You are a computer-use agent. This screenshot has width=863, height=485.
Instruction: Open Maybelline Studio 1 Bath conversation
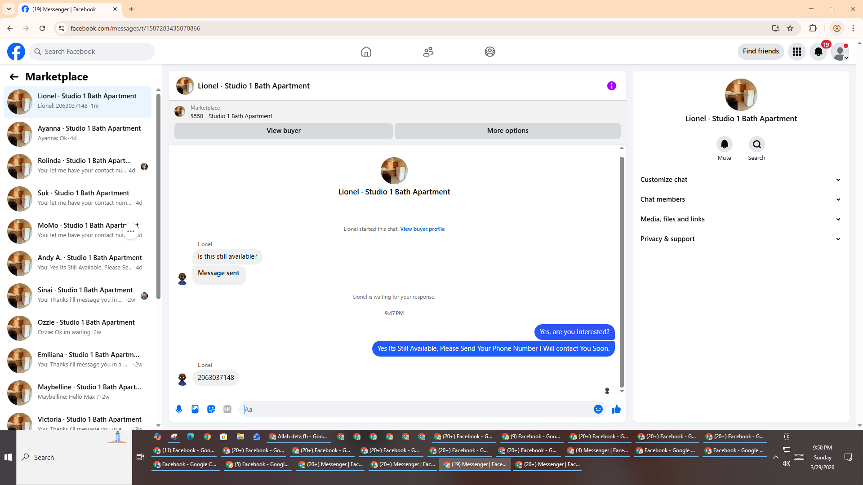[x=77, y=392]
